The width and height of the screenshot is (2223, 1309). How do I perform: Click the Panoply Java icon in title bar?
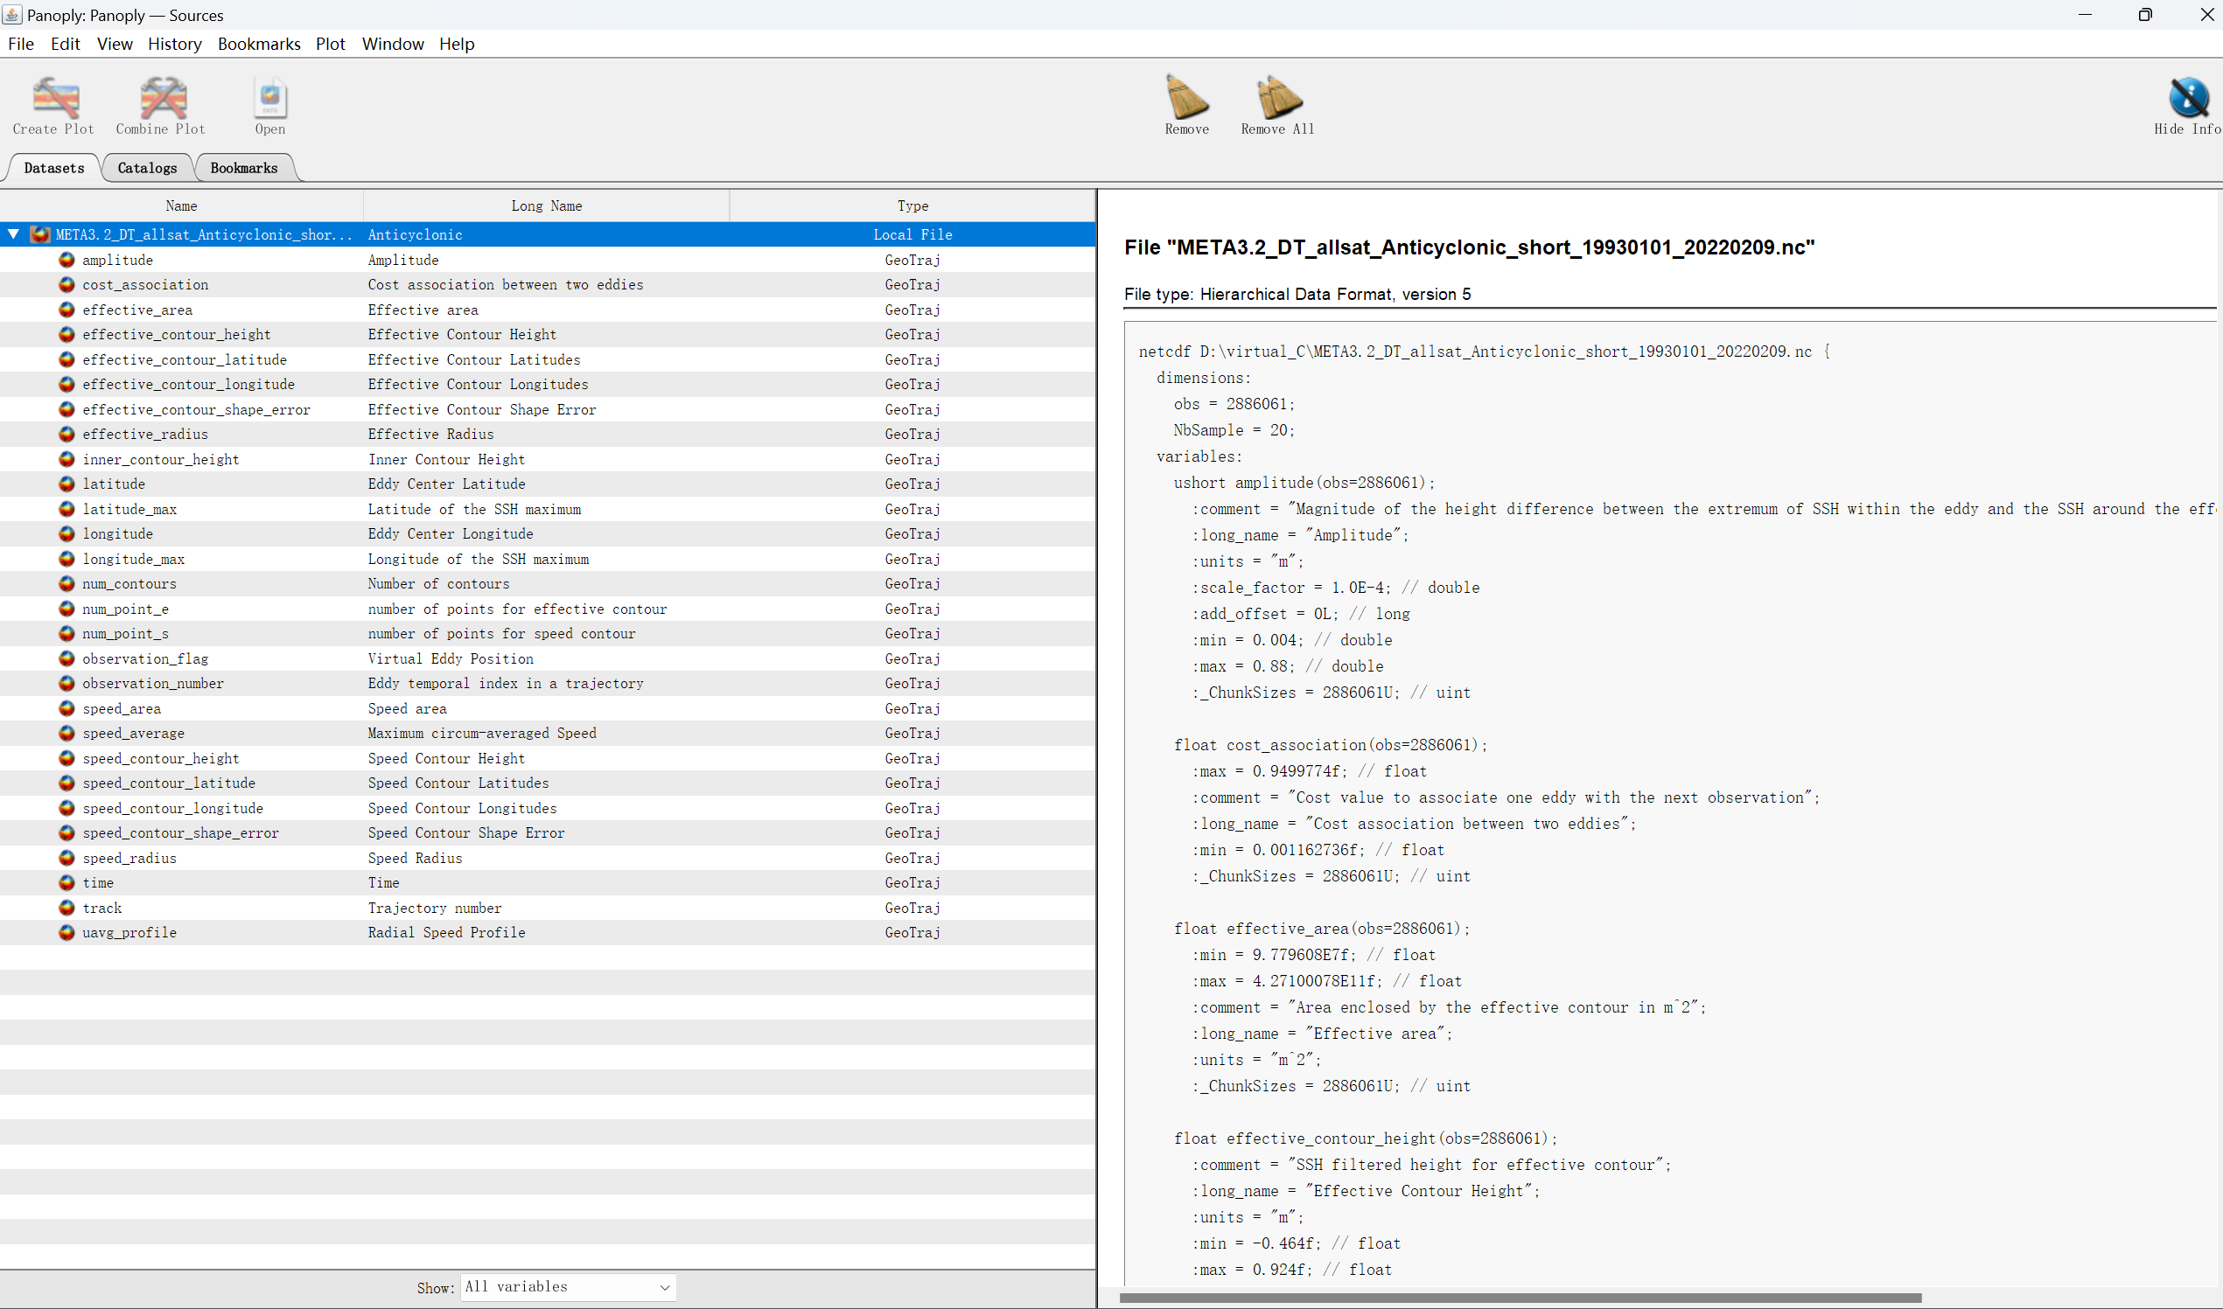click(12, 15)
